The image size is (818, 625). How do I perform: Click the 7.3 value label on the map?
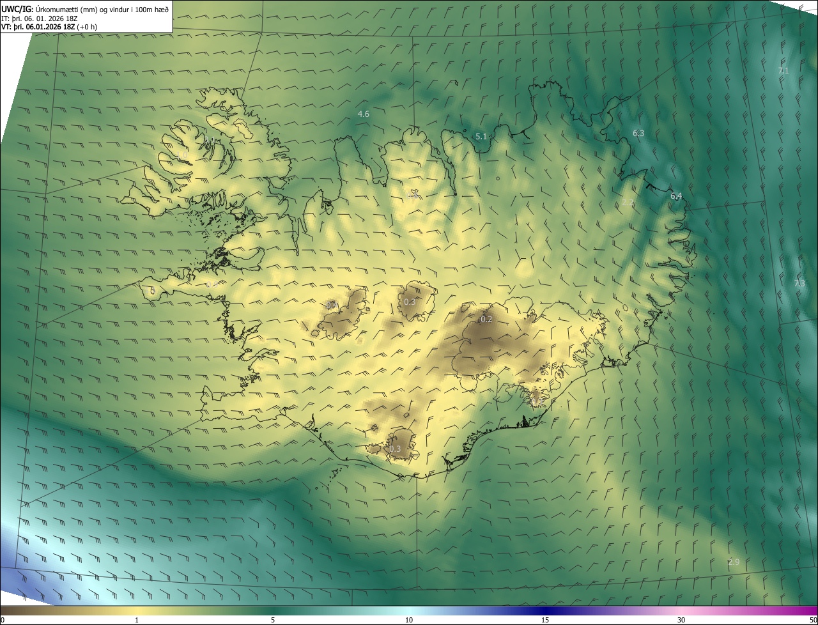[x=799, y=283]
